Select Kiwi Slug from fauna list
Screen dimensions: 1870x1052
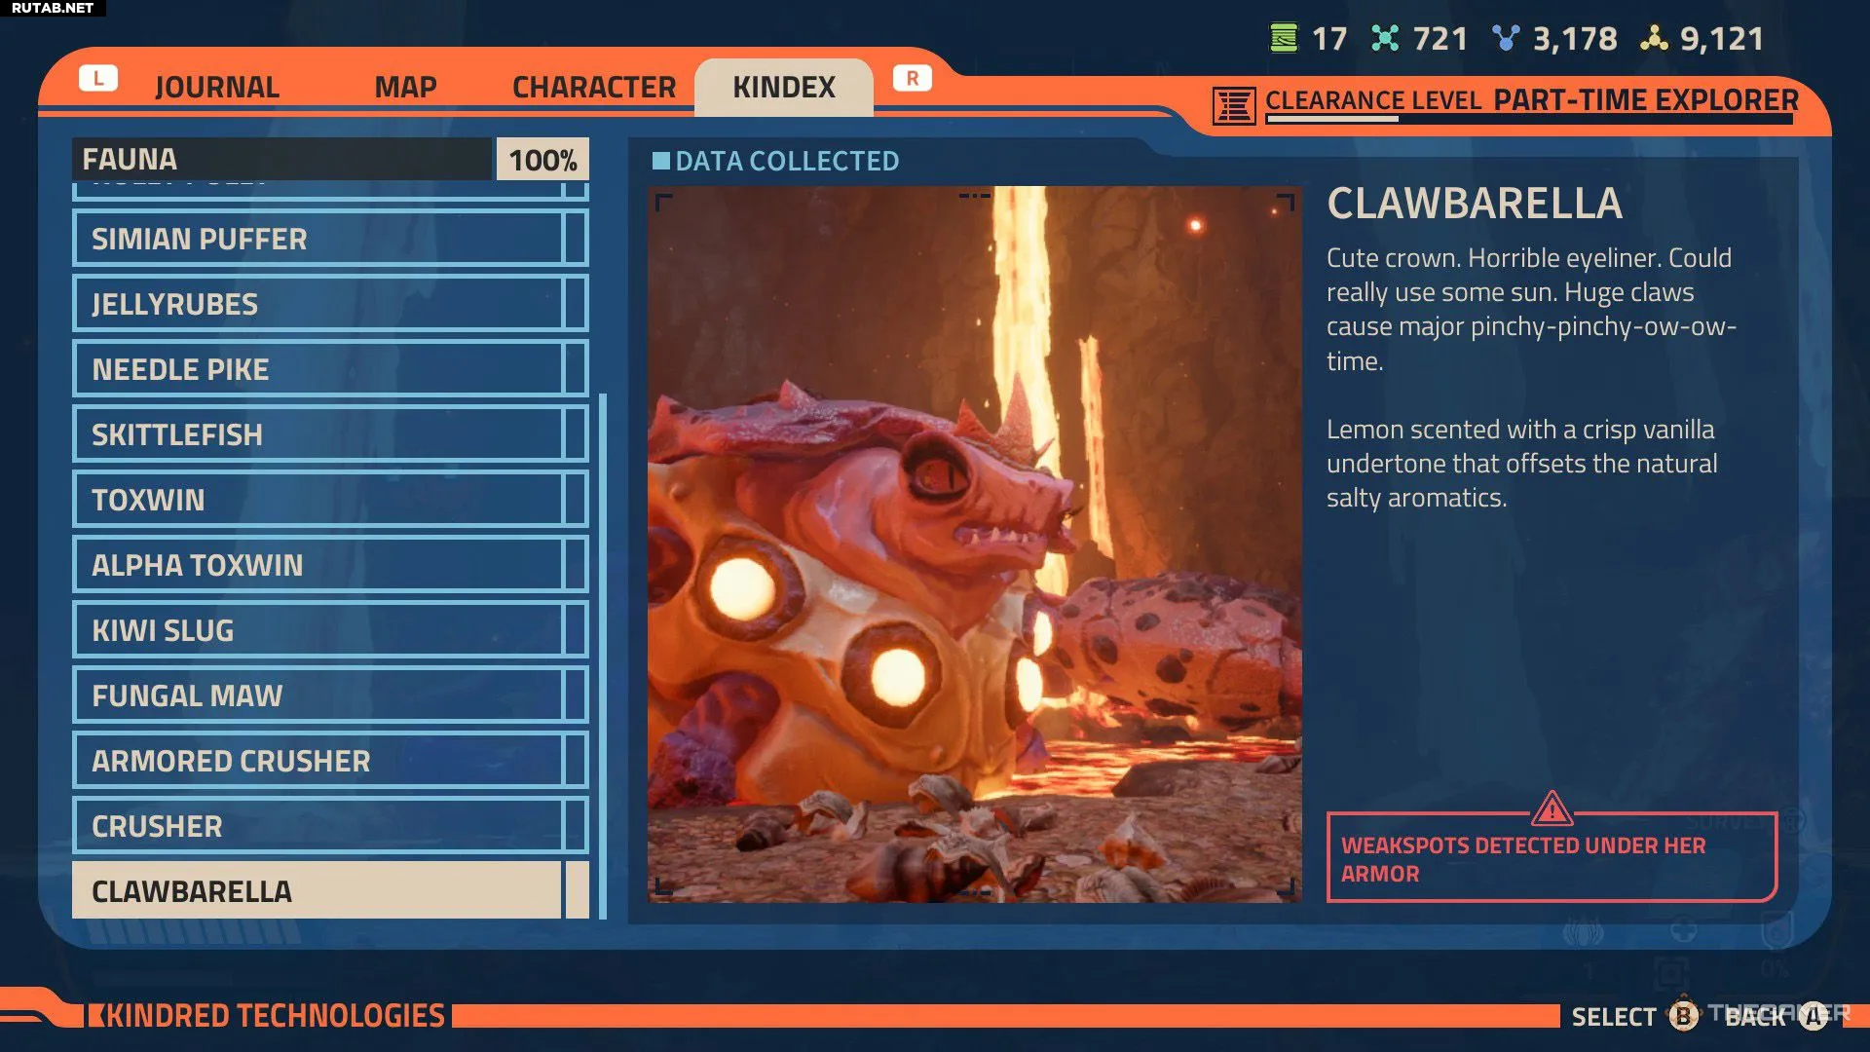click(x=330, y=630)
